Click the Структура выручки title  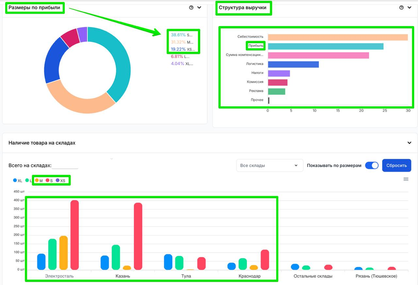(x=242, y=7)
